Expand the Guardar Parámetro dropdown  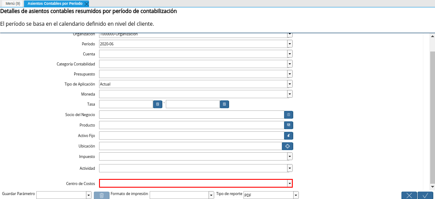coord(89,196)
